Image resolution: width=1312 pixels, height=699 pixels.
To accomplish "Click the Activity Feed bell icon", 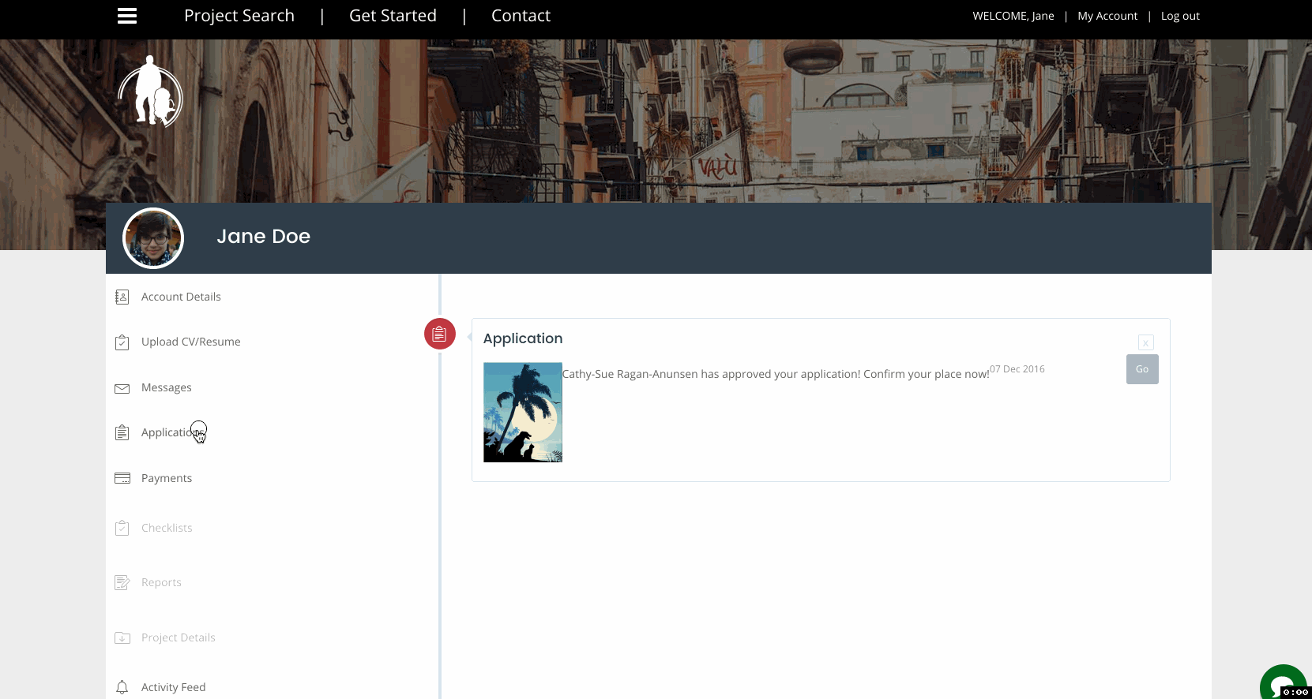I will (x=122, y=687).
